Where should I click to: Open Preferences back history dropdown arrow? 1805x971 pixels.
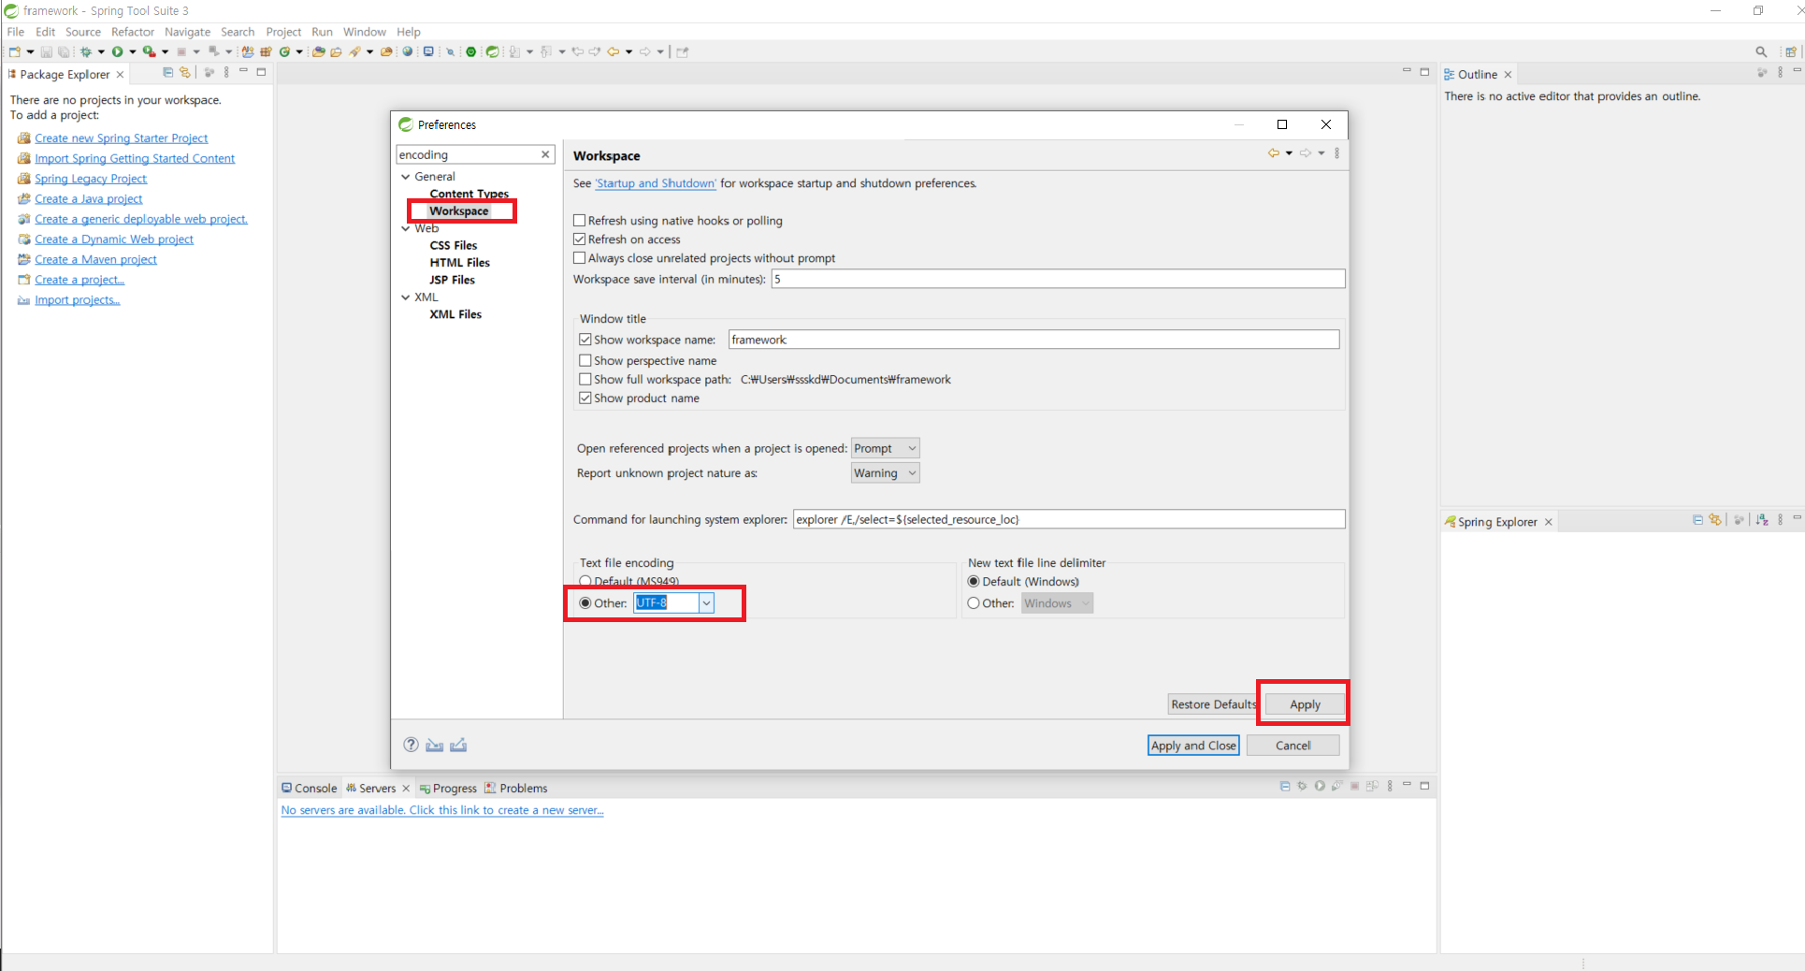coord(1289,152)
